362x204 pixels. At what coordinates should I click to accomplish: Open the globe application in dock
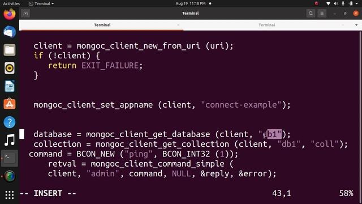tap(10, 176)
